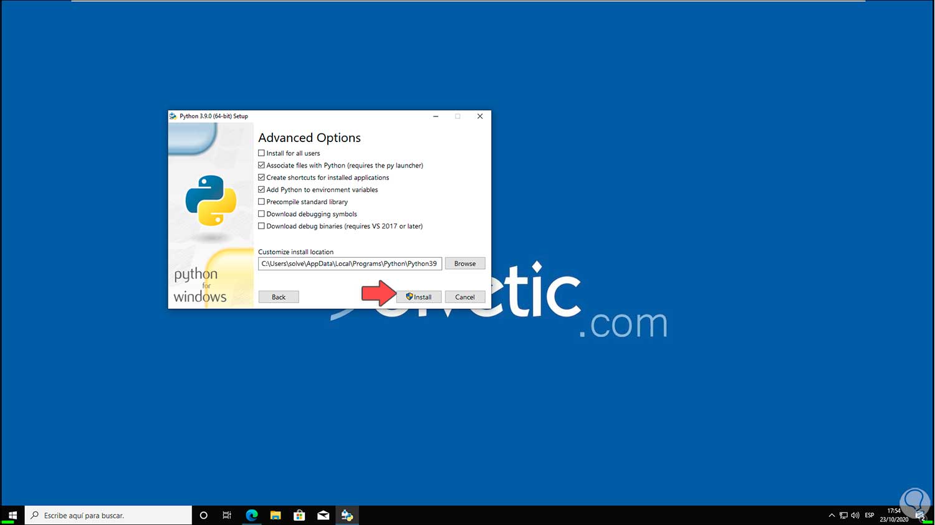Go Back to previous setup page

point(279,297)
